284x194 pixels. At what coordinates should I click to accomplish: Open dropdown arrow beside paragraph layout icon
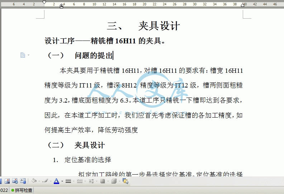coord(28,55)
